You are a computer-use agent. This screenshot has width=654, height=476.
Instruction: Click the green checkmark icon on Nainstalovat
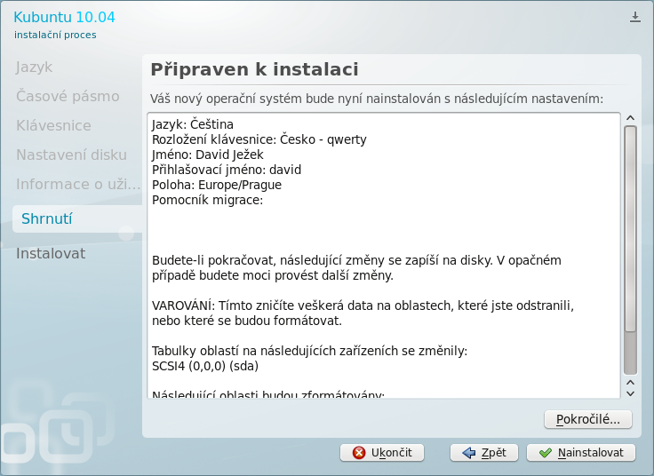pyautogui.click(x=545, y=453)
